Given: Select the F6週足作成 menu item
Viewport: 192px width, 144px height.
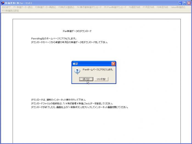Looking at the screenshot, I should 135,7.
